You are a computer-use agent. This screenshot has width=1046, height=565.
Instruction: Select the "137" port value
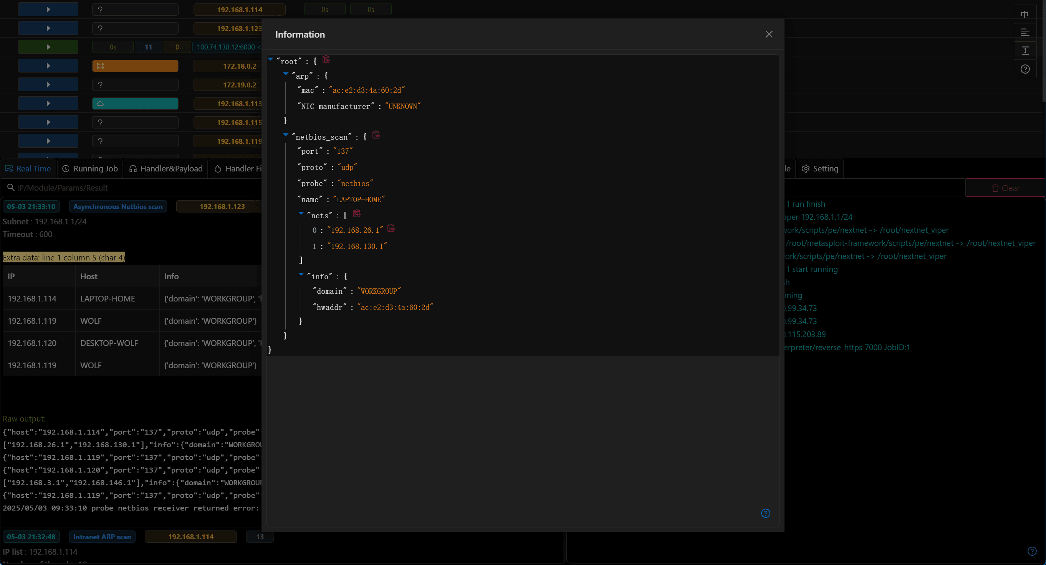[x=343, y=151]
